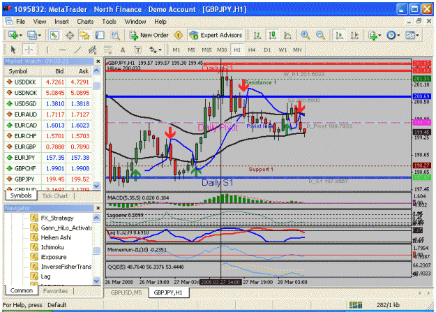Screen dimensions: 436x312
Task: Open the File menu
Action: tap(20, 22)
